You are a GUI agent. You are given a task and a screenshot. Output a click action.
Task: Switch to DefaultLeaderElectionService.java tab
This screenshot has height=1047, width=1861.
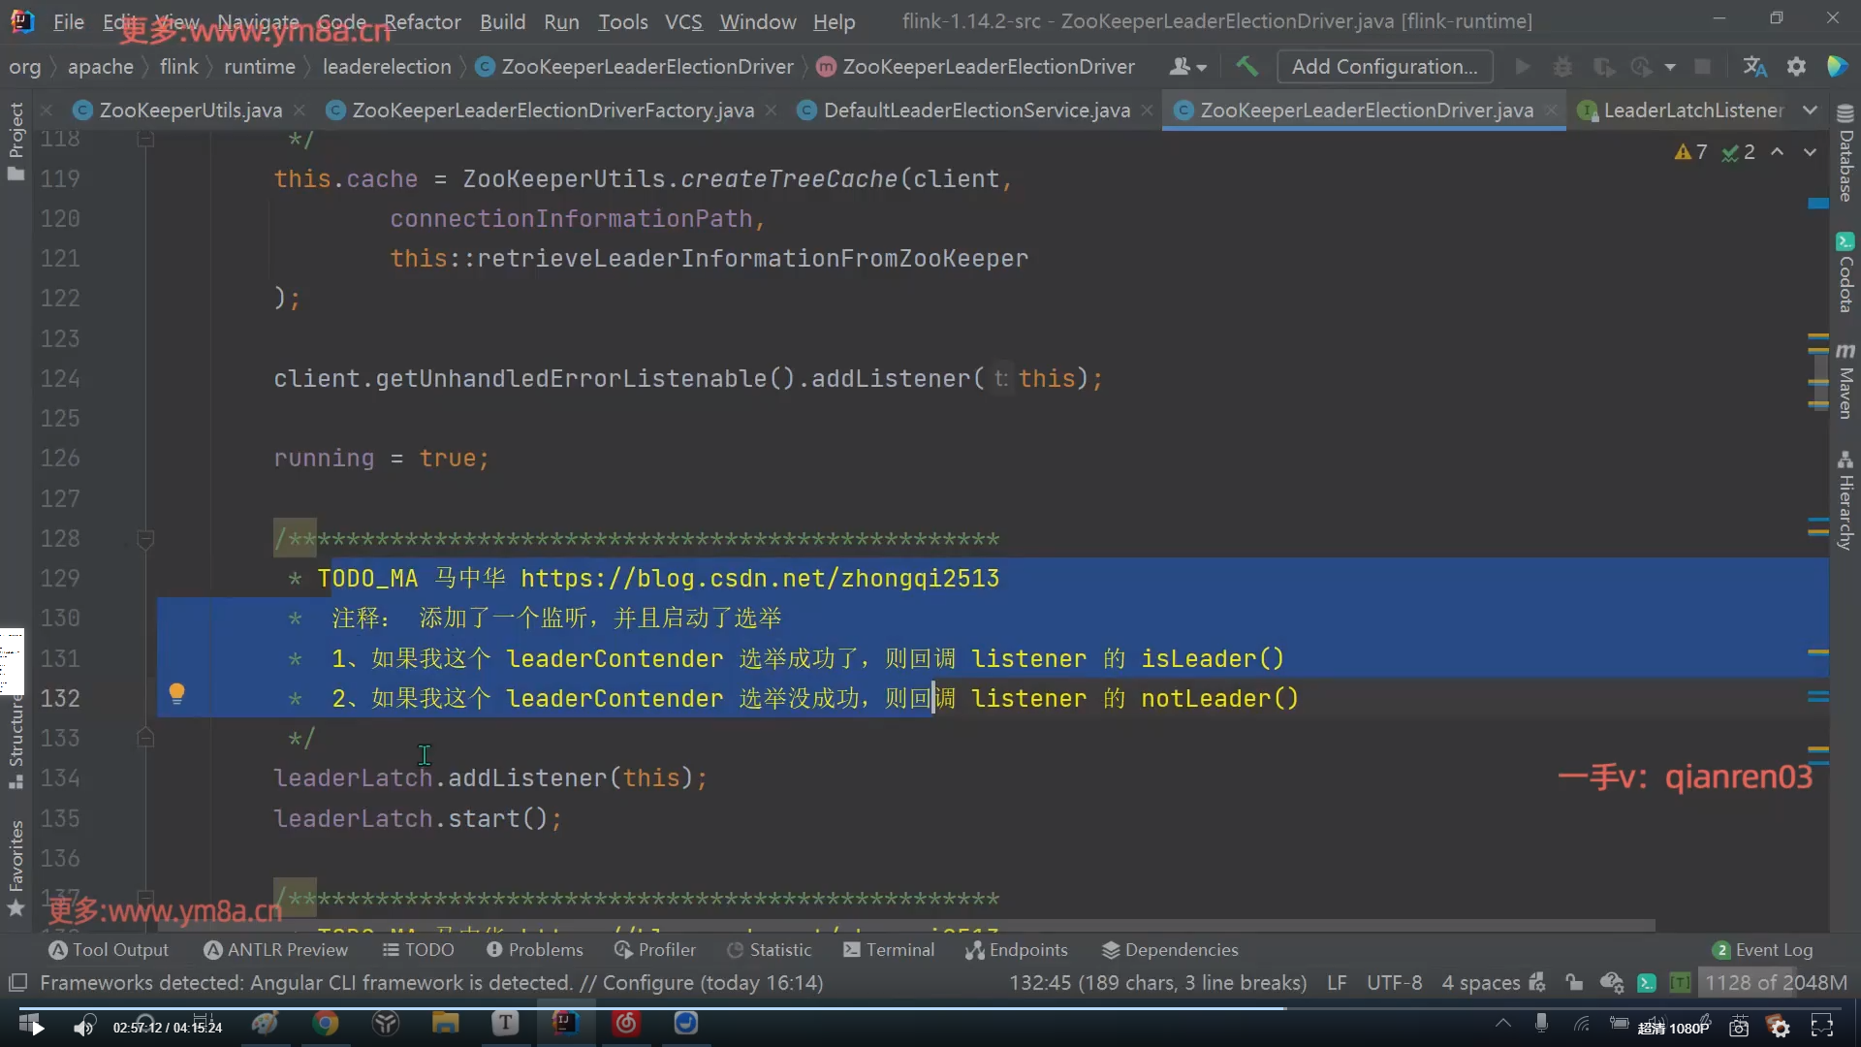[976, 111]
